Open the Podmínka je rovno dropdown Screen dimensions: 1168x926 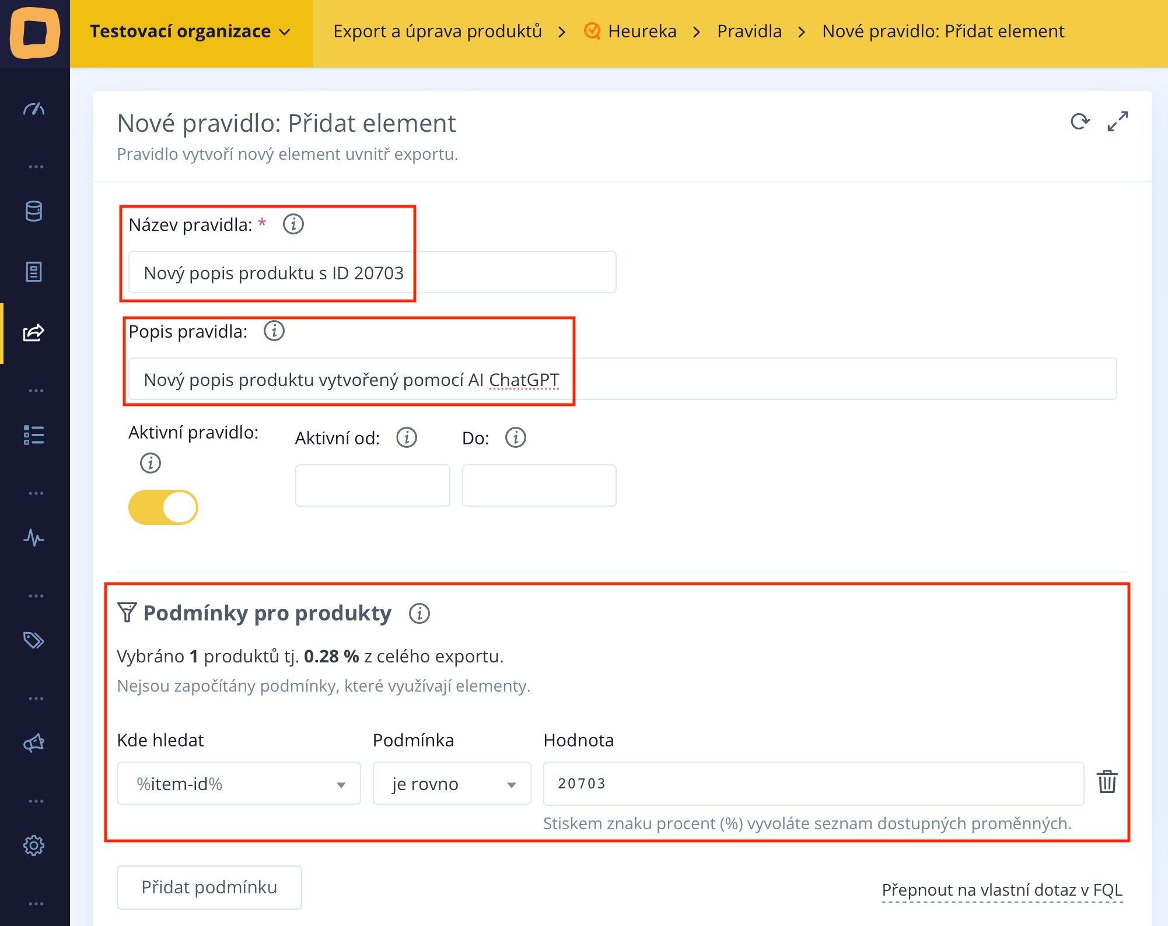click(452, 784)
